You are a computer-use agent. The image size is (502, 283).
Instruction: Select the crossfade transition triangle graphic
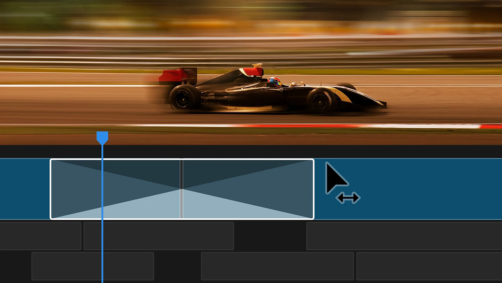click(182, 188)
